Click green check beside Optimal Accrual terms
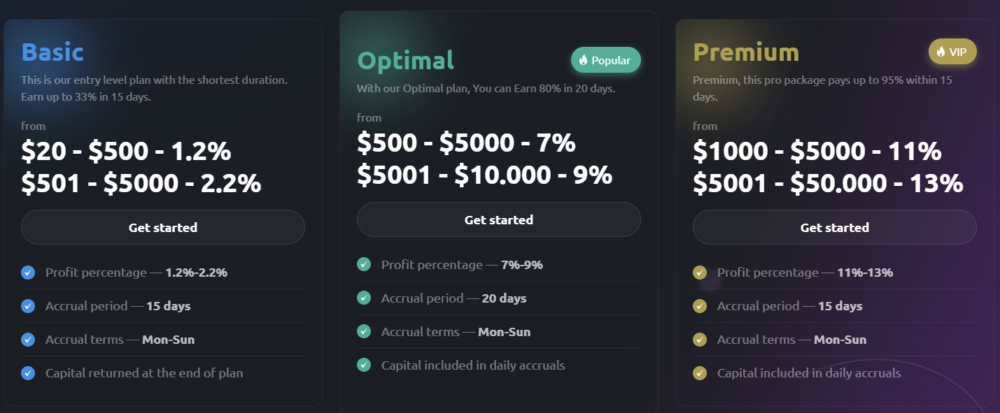 tap(364, 331)
